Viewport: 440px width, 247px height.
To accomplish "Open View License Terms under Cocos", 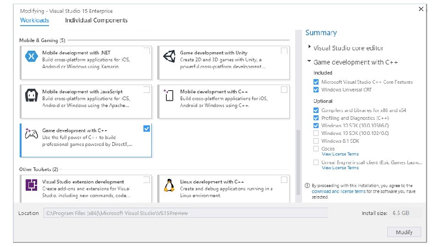I will 340,154.
